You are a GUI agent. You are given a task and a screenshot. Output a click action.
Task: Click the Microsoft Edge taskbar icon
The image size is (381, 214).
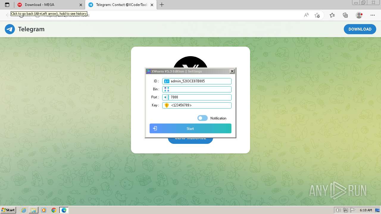coord(64,210)
